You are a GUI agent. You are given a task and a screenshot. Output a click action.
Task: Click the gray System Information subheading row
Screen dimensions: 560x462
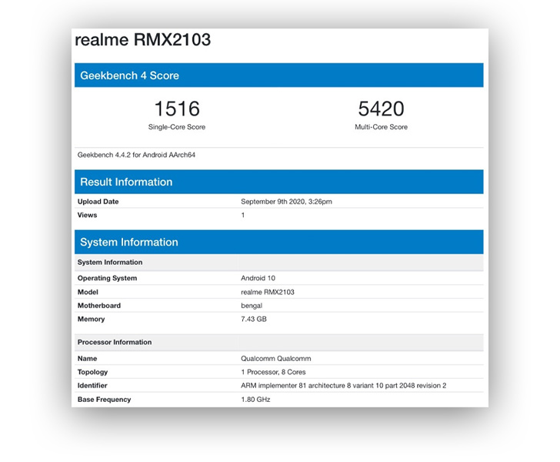click(279, 262)
